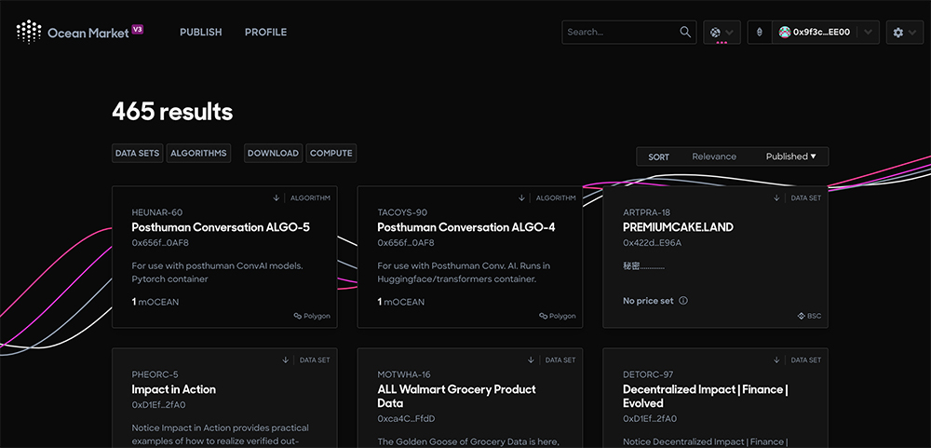931x448 pixels.
Task: Open the settings gear menu
Action: [x=897, y=33]
